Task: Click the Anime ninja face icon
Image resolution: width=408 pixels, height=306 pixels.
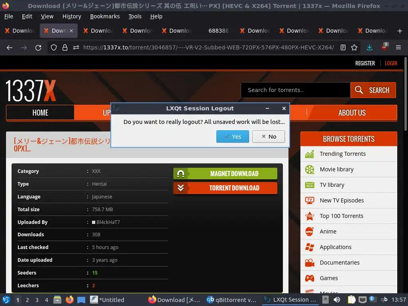Action: click(309, 231)
